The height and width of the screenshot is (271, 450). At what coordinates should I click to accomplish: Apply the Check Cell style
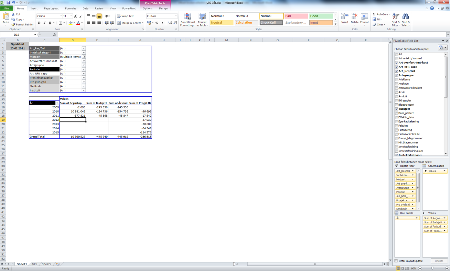pos(271,23)
